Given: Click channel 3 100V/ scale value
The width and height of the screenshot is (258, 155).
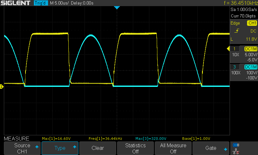Looking at the screenshot, I should click(x=252, y=73).
